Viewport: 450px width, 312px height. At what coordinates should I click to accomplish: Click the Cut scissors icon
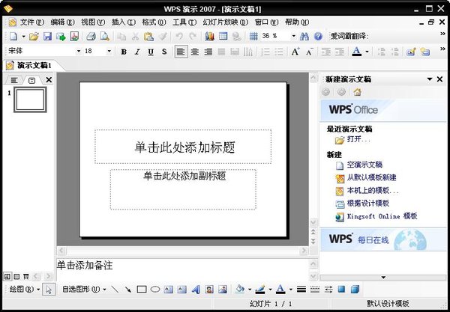(x=135, y=37)
